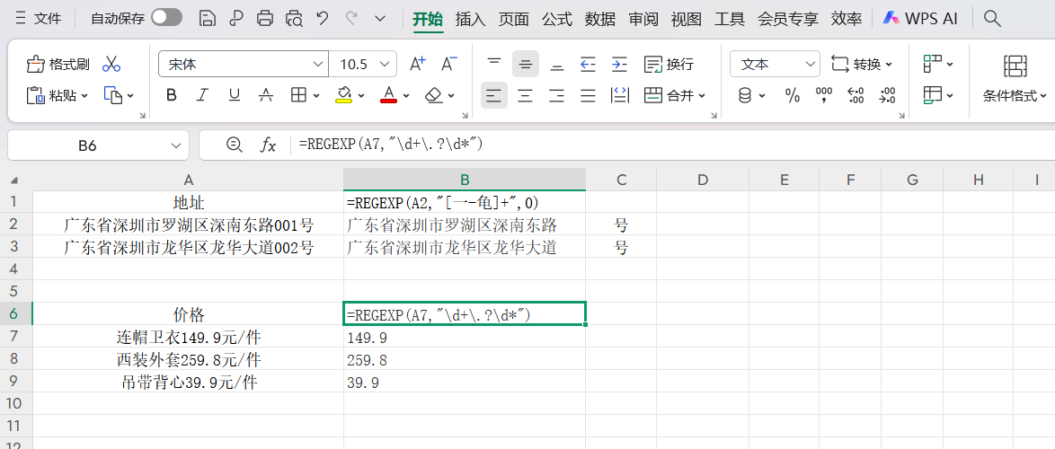Click the print icon in the quick toolbar
The width and height of the screenshot is (1055, 449).
pos(265,18)
